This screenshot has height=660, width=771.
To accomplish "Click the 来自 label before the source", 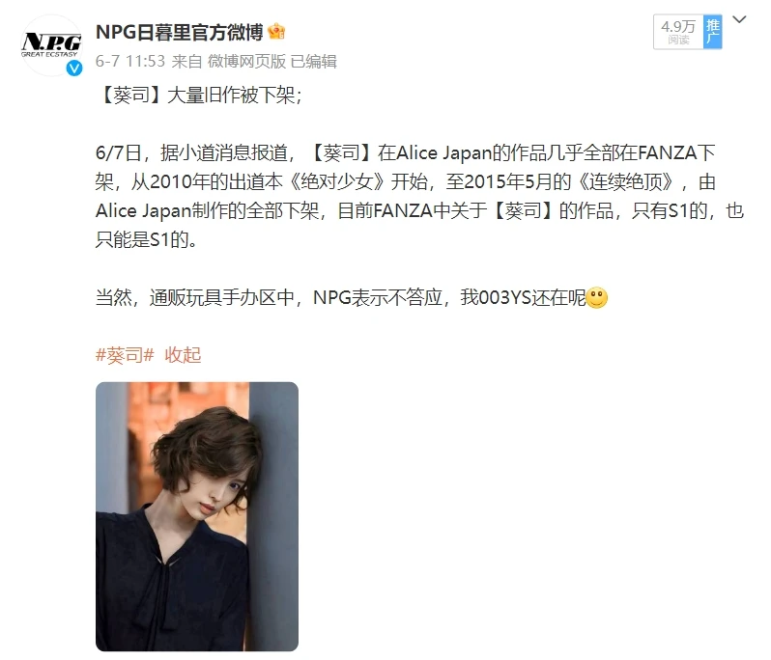I will tap(186, 62).
